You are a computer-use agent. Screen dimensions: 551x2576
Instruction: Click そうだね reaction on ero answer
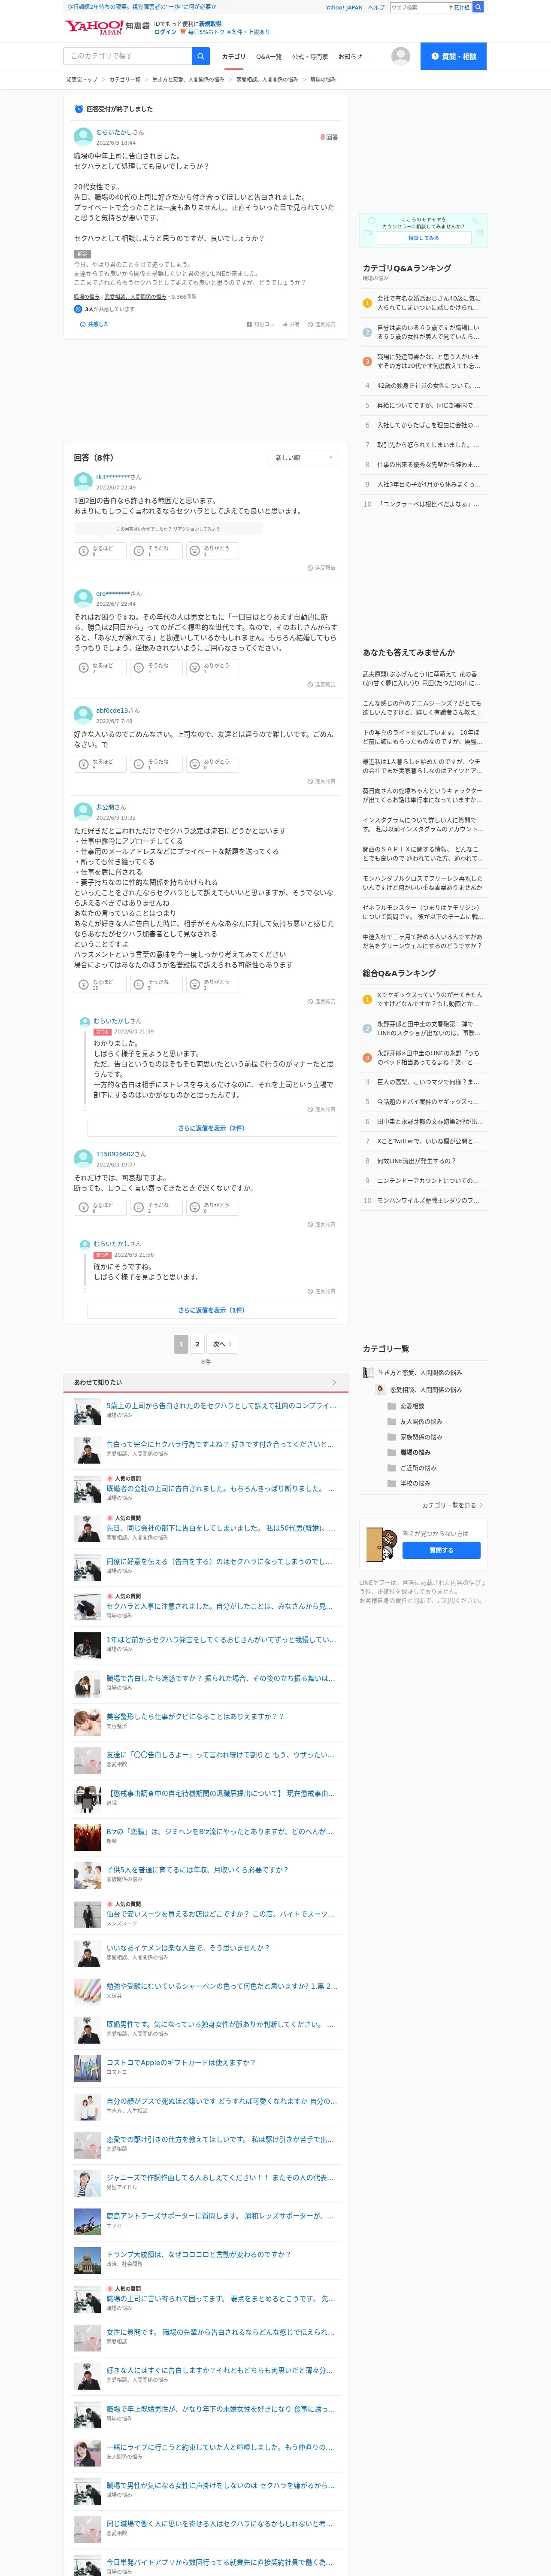pos(157,668)
